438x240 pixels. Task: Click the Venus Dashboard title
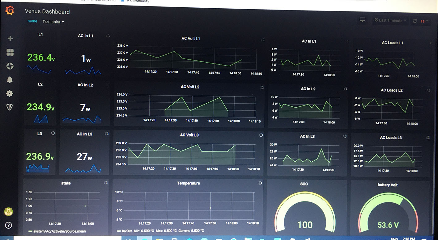[x=47, y=12]
